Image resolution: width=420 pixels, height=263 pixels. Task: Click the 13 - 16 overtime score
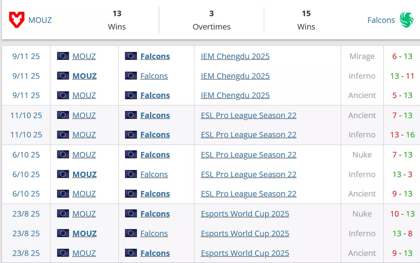pyautogui.click(x=402, y=135)
